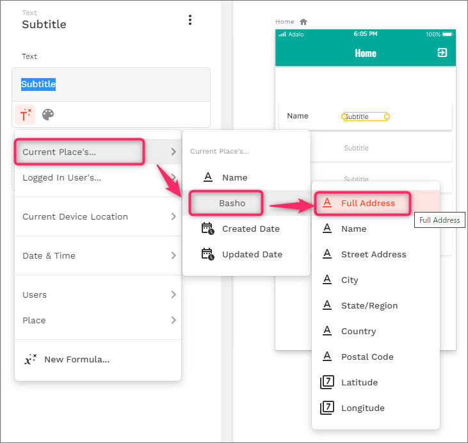Choose Country from the address fields

click(x=376, y=332)
